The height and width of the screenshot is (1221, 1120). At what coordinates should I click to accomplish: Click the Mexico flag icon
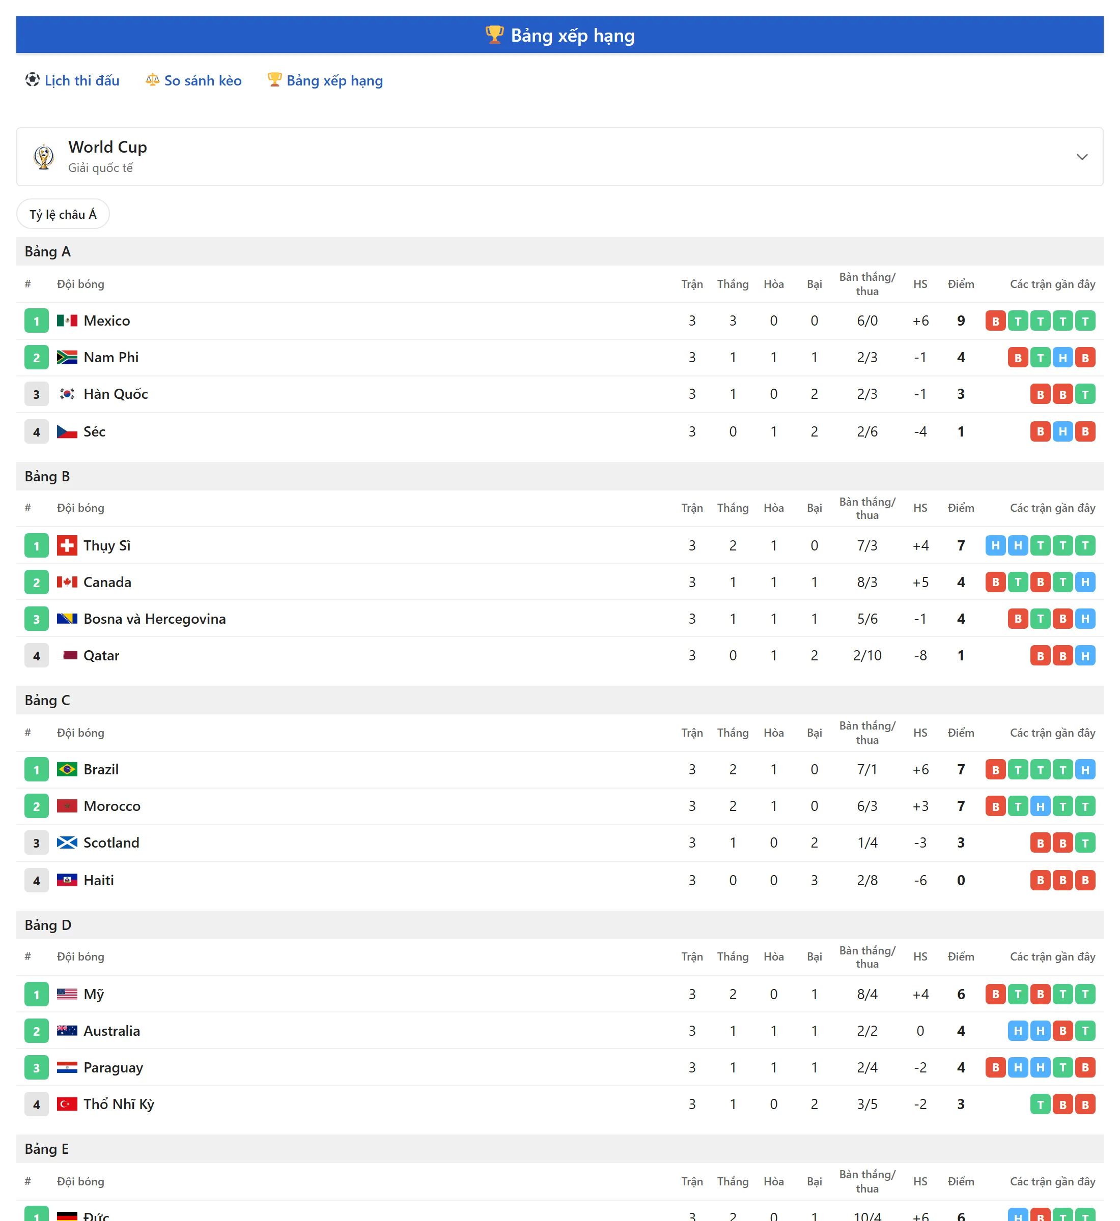tap(67, 321)
